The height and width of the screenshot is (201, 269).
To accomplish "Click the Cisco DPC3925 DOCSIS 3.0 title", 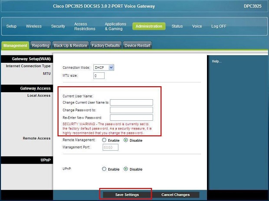I will tap(104, 6).
